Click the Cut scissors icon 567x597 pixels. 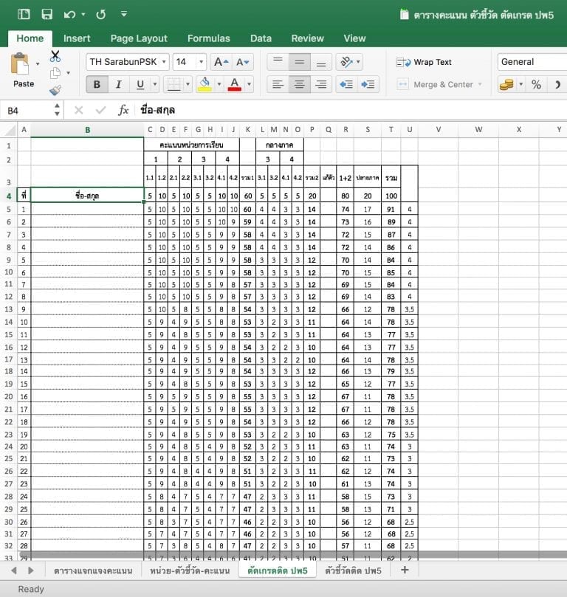pos(55,56)
